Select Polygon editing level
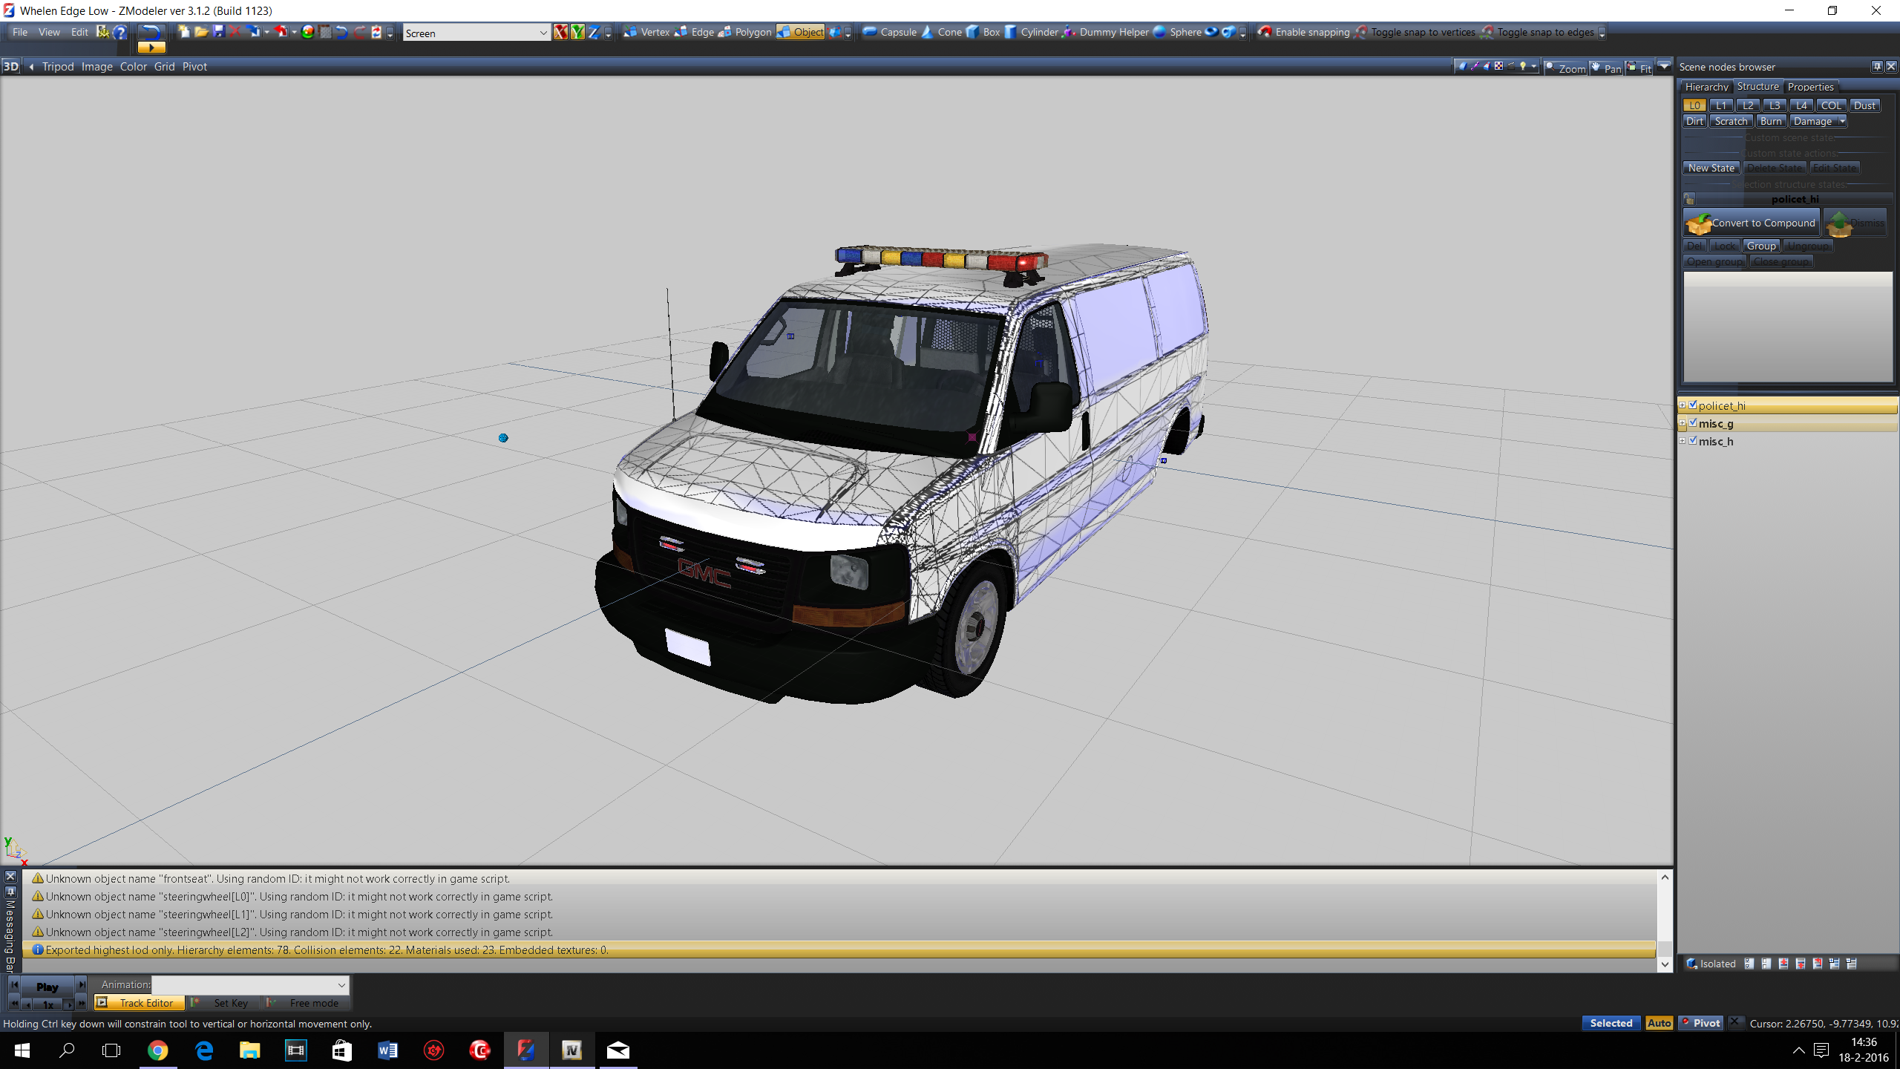The height and width of the screenshot is (1069, 1900). [x=744, y=32]
